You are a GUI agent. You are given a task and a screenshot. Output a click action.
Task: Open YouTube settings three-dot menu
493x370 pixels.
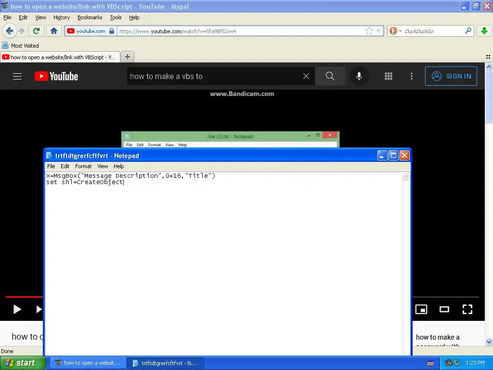[411, 76]
